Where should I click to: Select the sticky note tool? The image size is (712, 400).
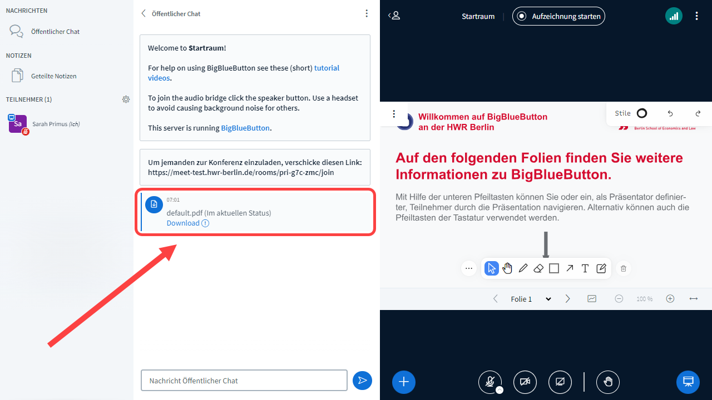pos(601,269)
